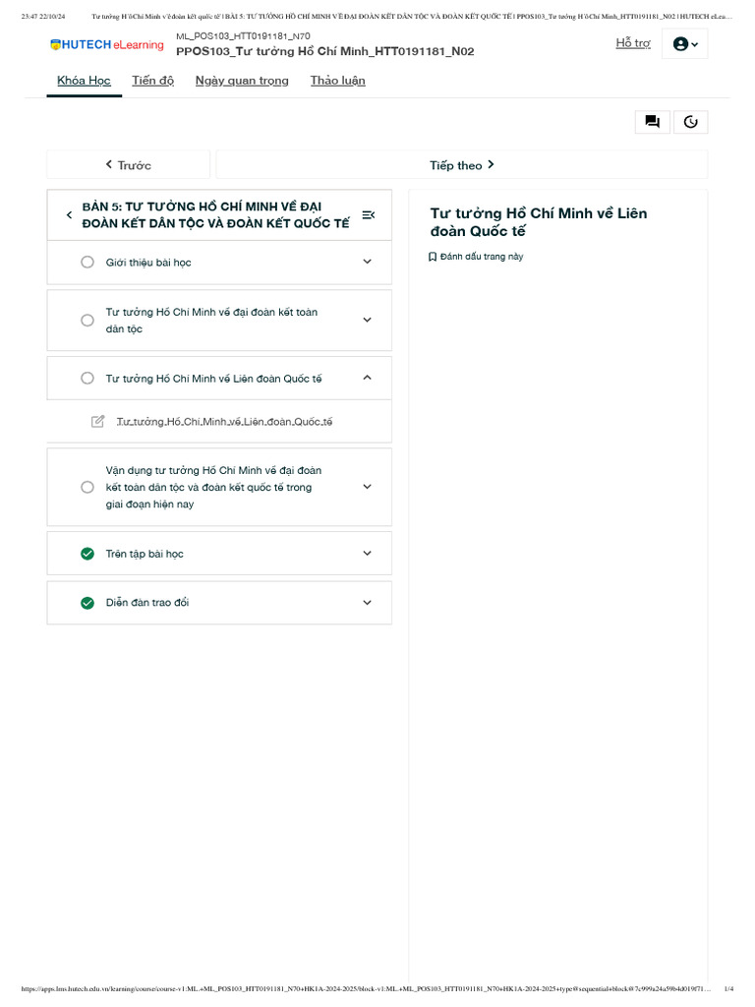
Task: Select the Ngày quan trọng tab
Action: tap(242, 81)
